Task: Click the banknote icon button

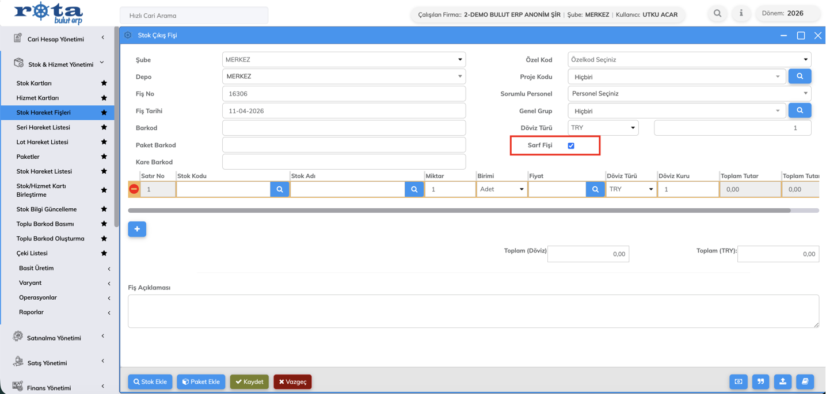Action: [x=739, y=382]
